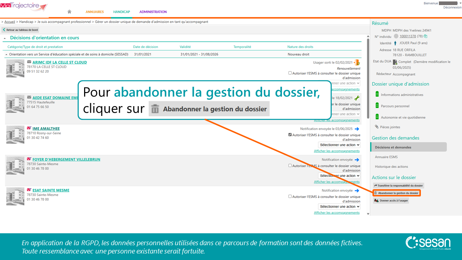Open the ESAT SAINTE MESME link
Image resolution: width=462 pixels, height=260 pixels.
pos(51,190)
